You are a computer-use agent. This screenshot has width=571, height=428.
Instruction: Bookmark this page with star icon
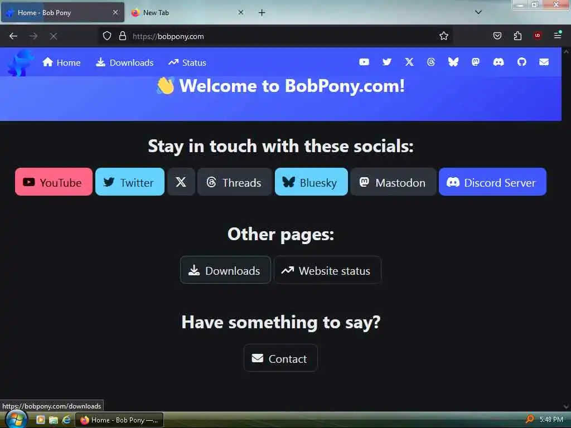(x=443, y=36)
